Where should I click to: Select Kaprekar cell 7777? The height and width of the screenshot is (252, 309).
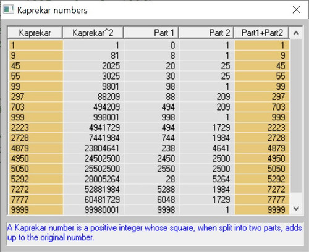36,199
